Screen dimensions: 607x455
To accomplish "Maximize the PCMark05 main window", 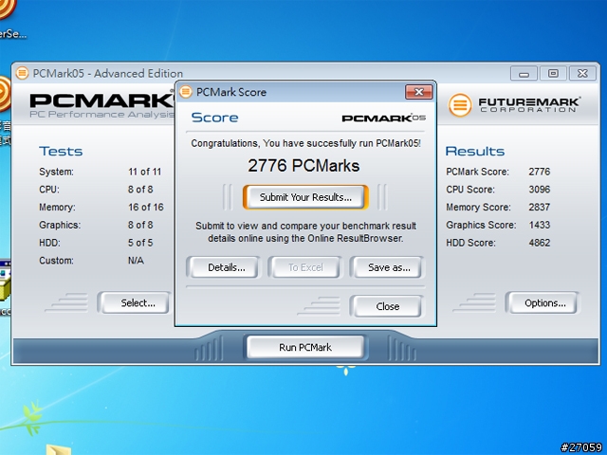I will 553,73.
